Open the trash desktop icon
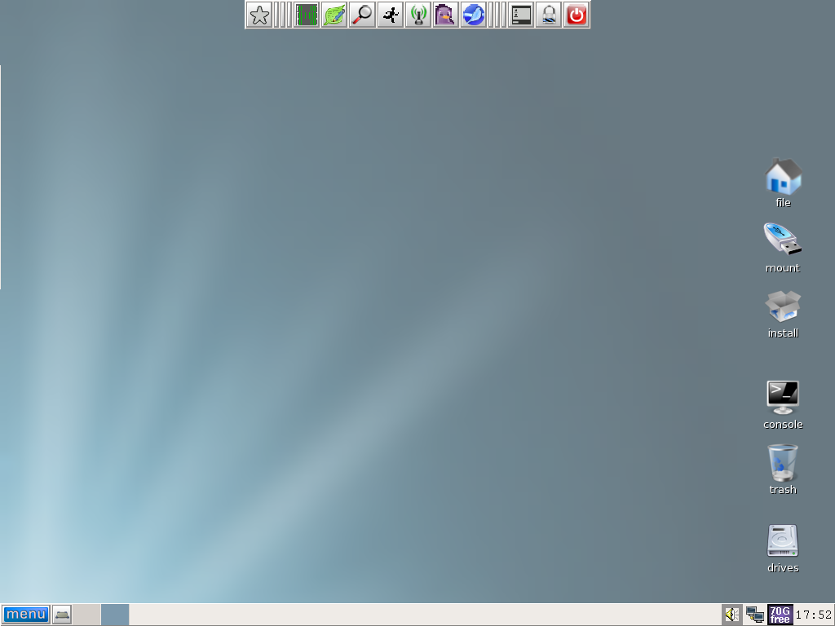835x626 pixels. (x=783, y=469)
